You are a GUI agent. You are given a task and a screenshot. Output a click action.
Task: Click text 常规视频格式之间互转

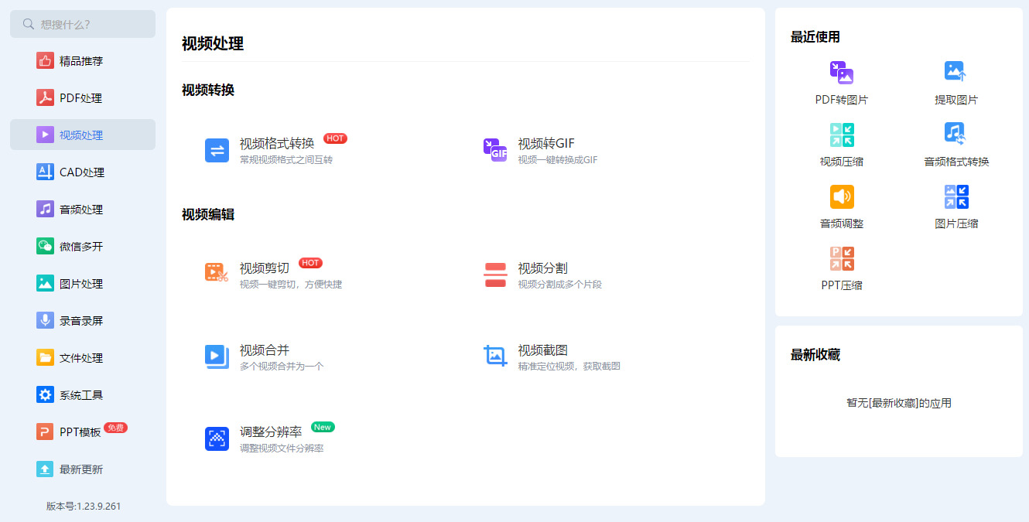(286, 160)
